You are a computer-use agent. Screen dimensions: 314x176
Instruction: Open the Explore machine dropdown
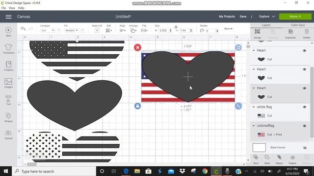point(267,17)
